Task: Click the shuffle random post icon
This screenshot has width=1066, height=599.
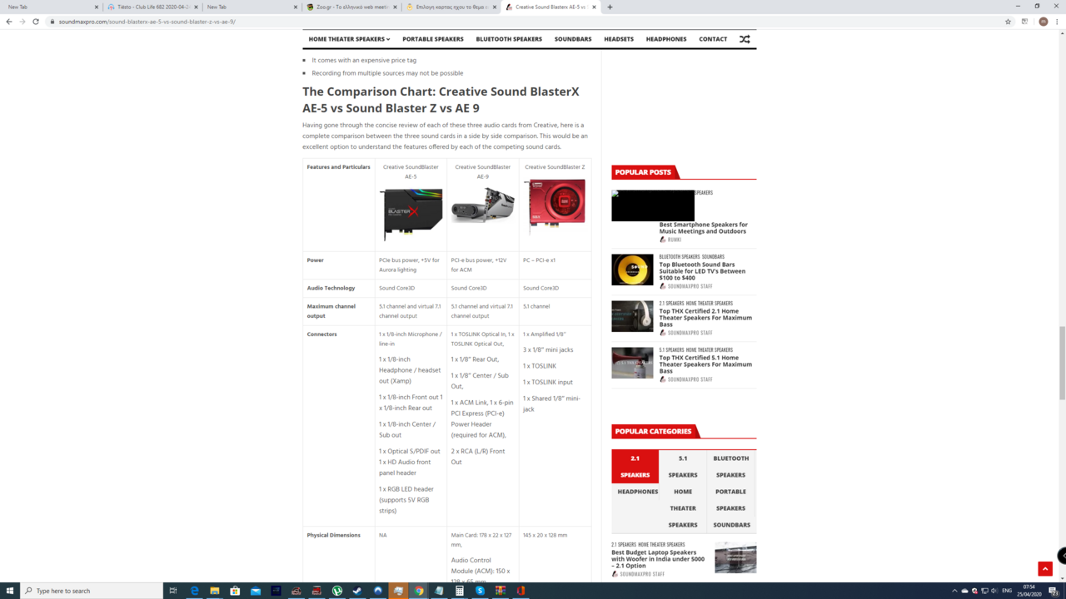Action: click(745, 39)
